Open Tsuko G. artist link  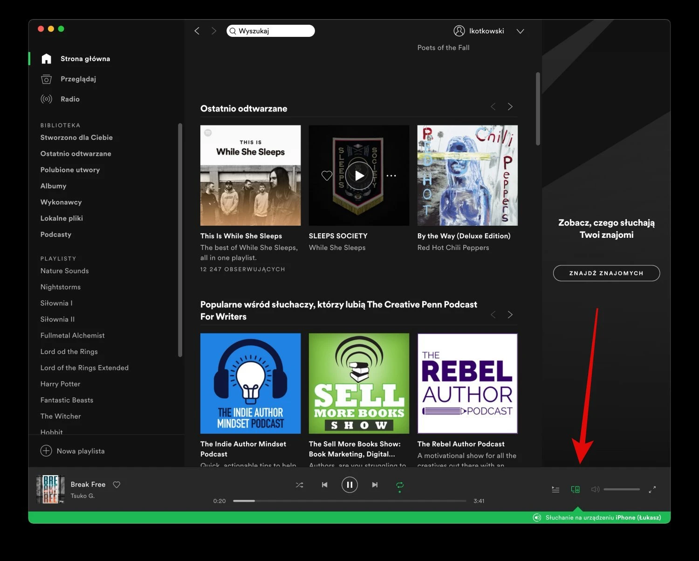tap(82, 496)
